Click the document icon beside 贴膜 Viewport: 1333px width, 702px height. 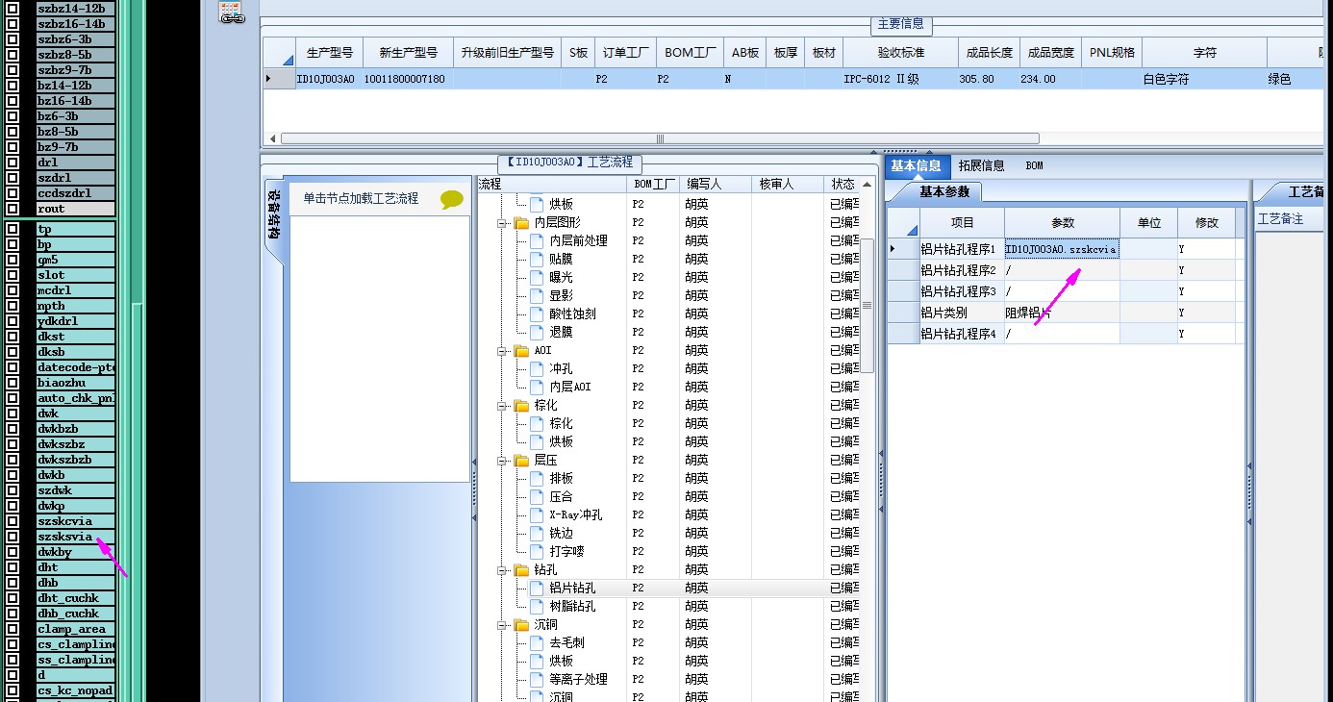537,259
